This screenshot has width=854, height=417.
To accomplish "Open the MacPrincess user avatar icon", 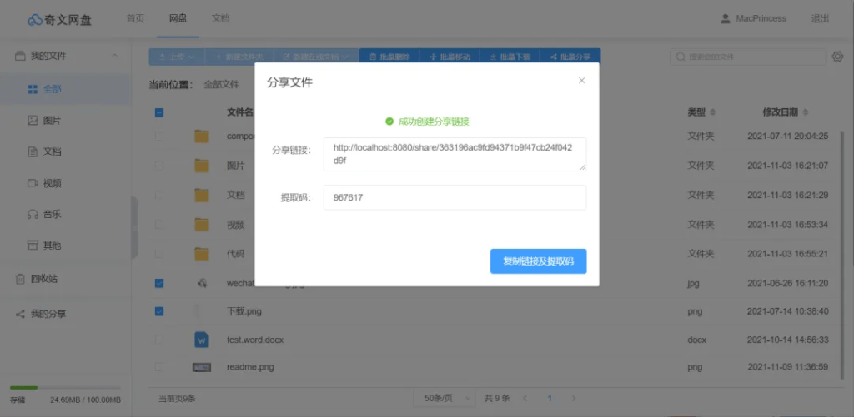I will point(725,19).
